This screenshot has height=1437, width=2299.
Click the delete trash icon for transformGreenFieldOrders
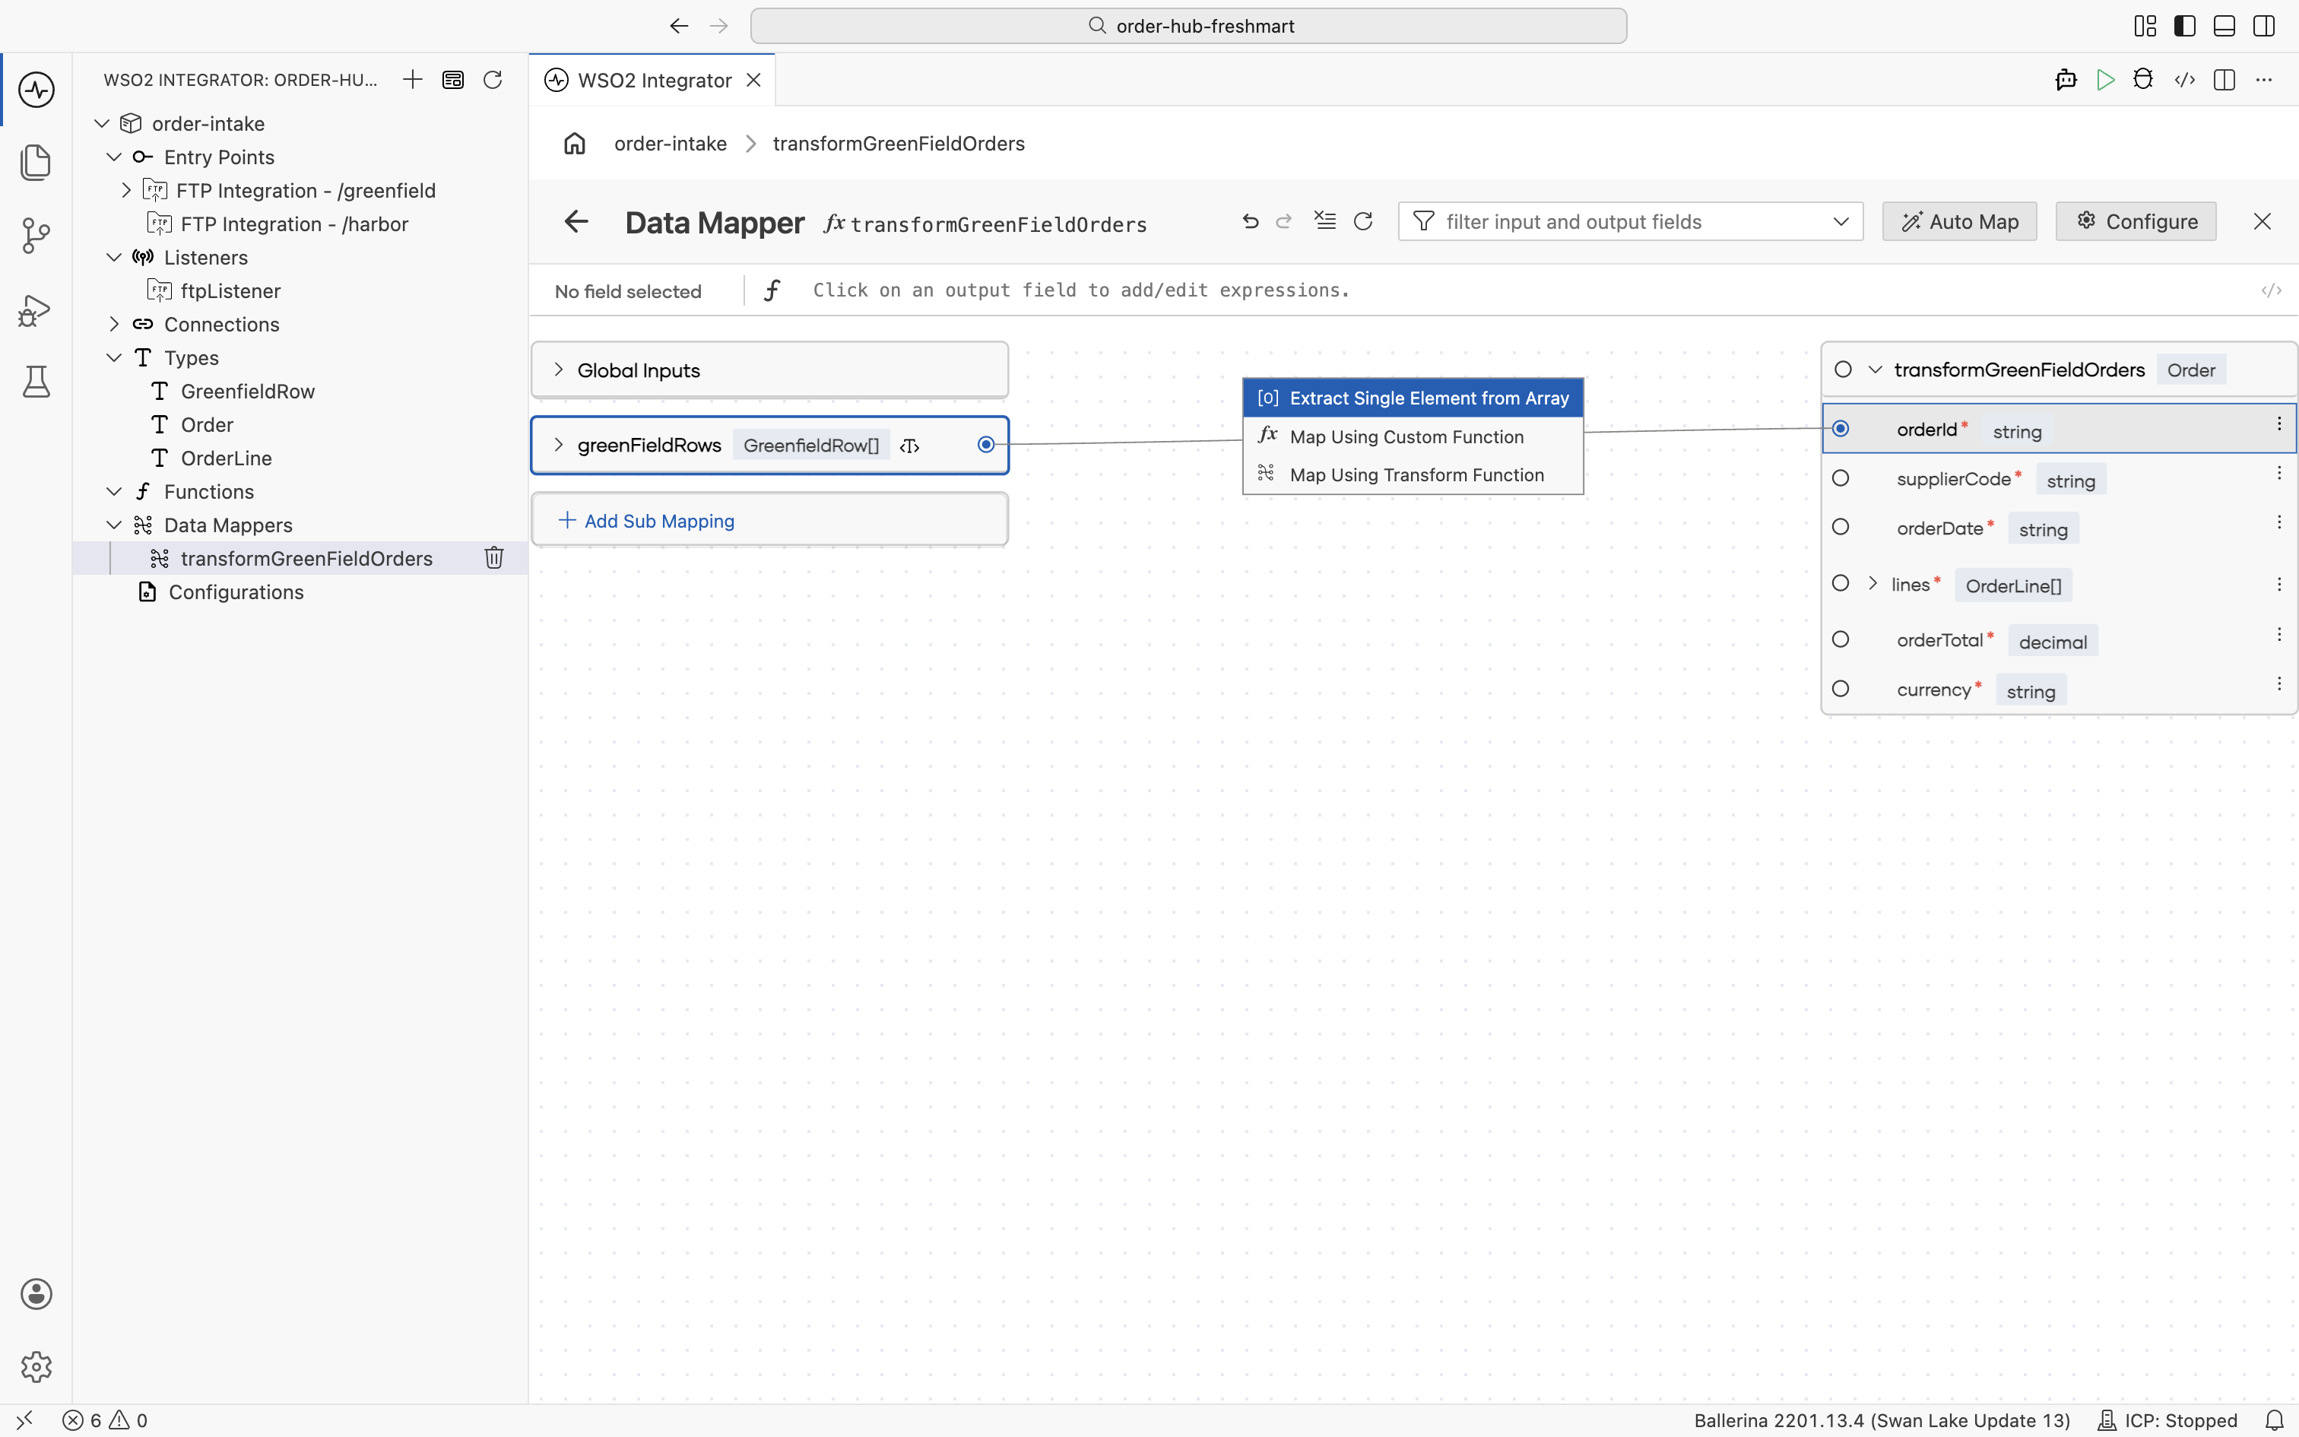(494, 558)
